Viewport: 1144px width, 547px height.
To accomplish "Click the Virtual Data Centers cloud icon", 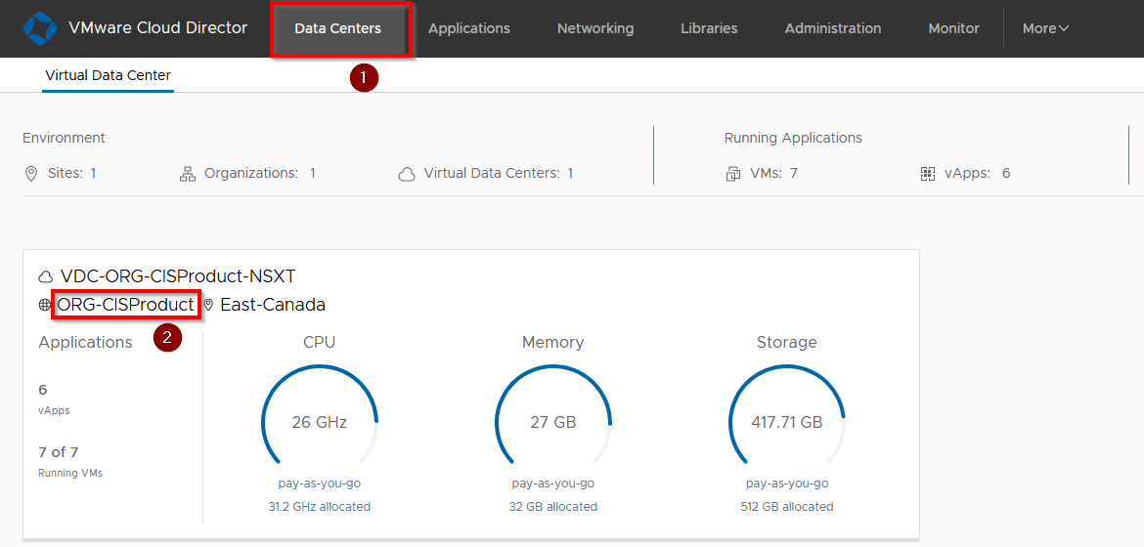I will point(407,174).
